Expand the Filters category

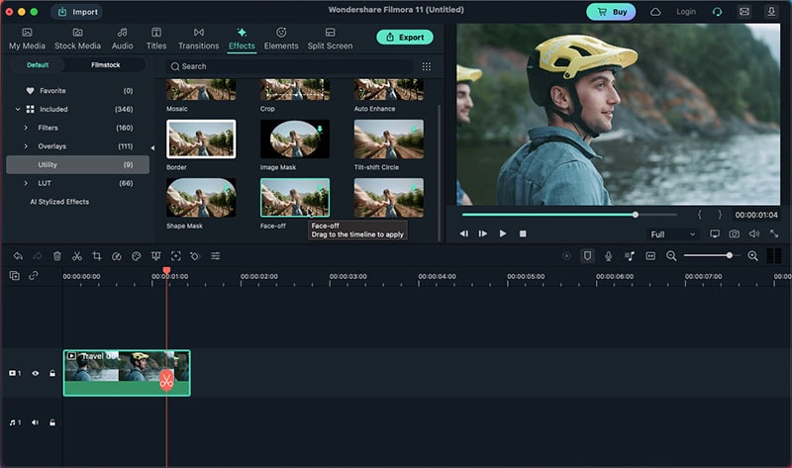(27, 128)
